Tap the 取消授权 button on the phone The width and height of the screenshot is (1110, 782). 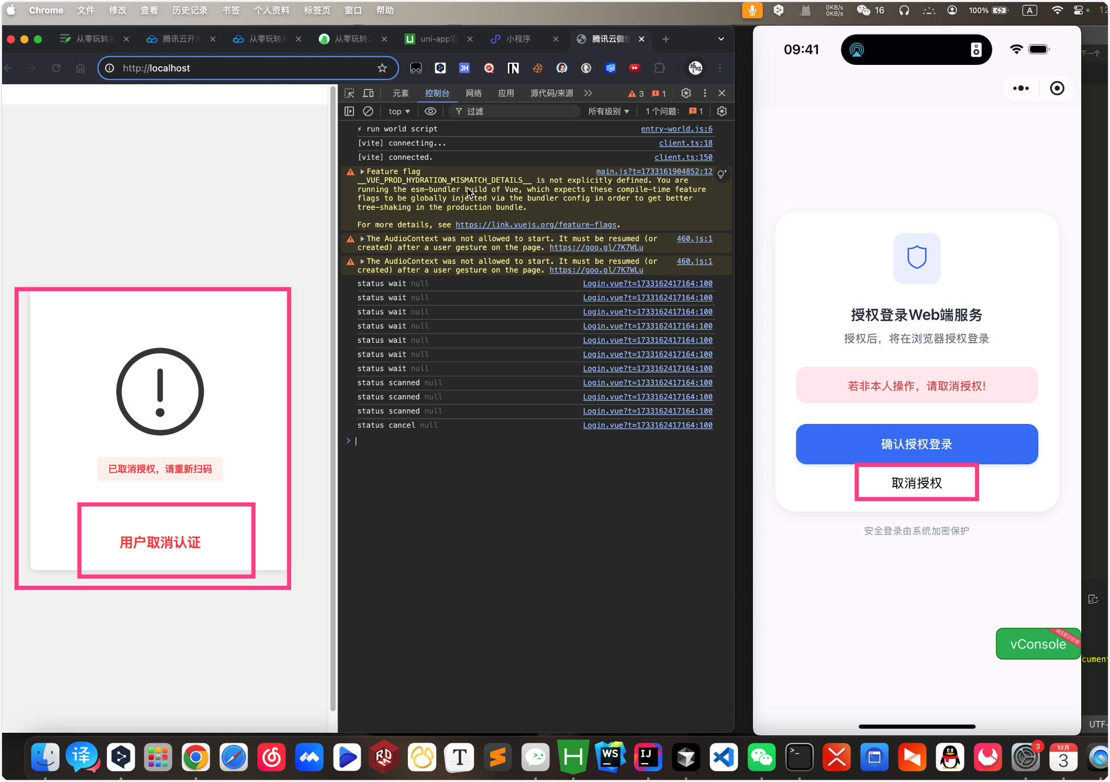pyautogui.click(x=916, y=483)
